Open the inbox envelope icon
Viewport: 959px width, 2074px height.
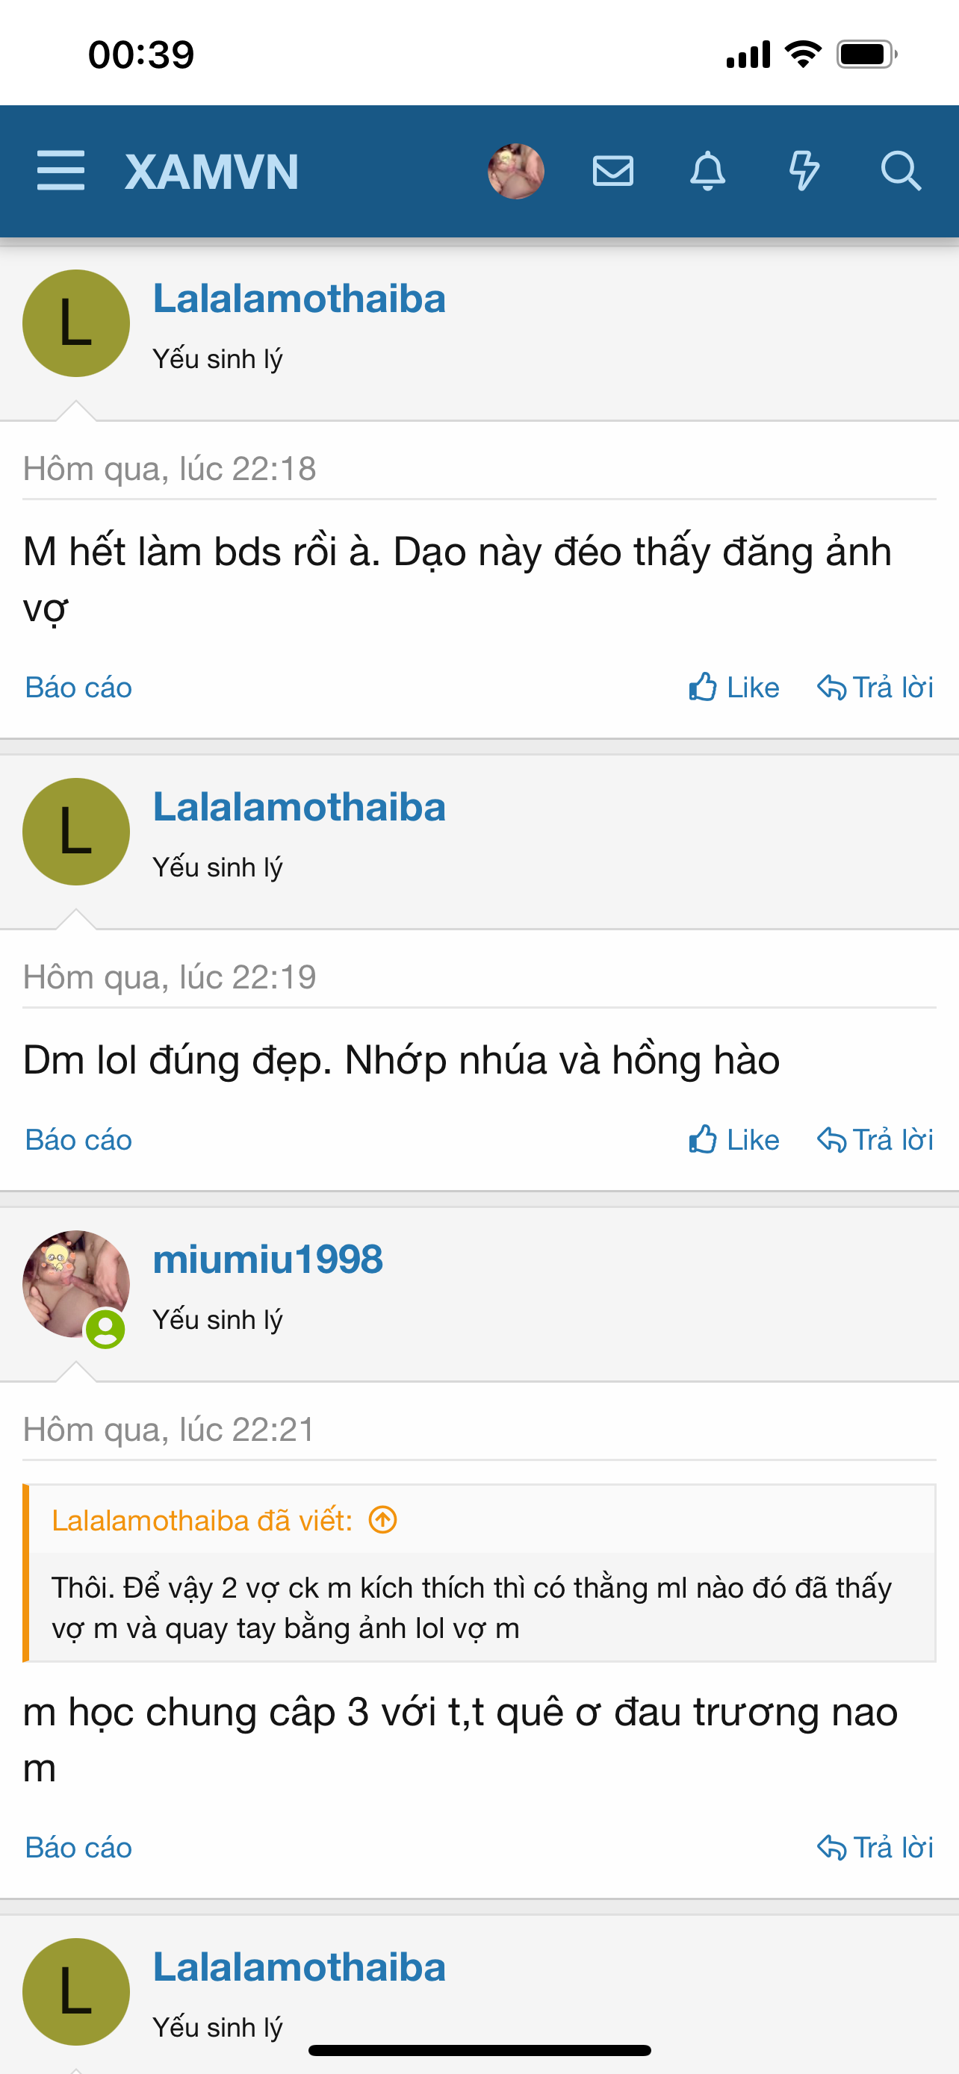point(612,171)
